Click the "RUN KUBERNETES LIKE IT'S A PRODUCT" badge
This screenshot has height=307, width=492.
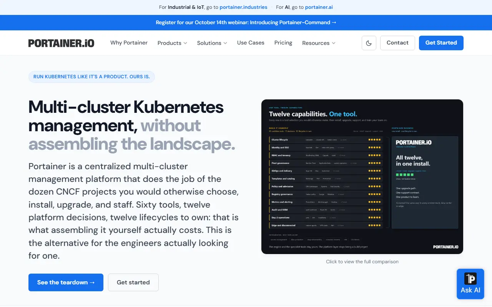(x=91, y=77)
